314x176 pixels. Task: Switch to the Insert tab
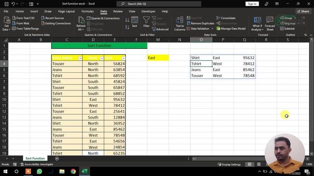tap(34, 11)
